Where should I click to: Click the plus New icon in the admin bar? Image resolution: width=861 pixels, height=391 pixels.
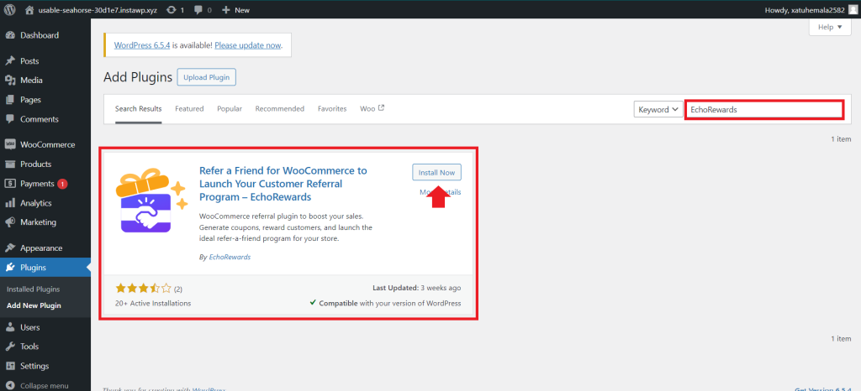click(x=225, y=10)
